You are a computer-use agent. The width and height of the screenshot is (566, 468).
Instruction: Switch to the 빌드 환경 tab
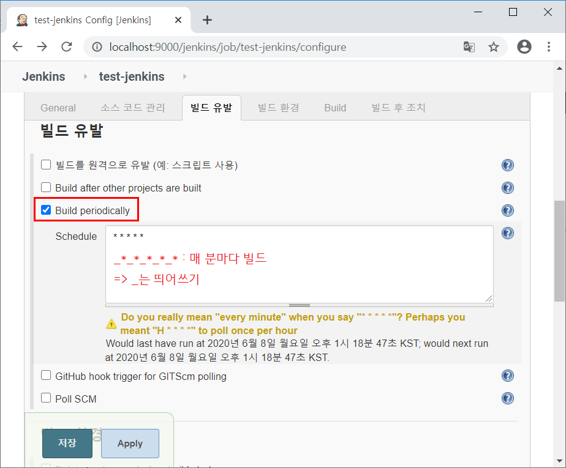click(x=278, y=108)
